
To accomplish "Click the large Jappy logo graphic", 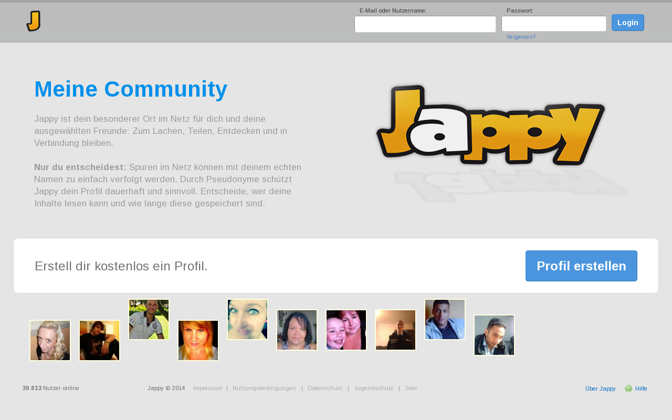I will 491,125.
